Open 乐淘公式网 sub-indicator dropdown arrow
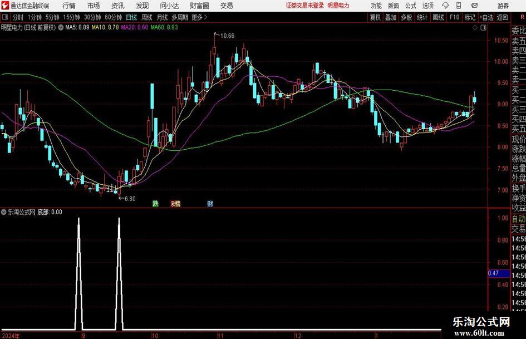The image size is (526, 339). (x=4, y=212)
